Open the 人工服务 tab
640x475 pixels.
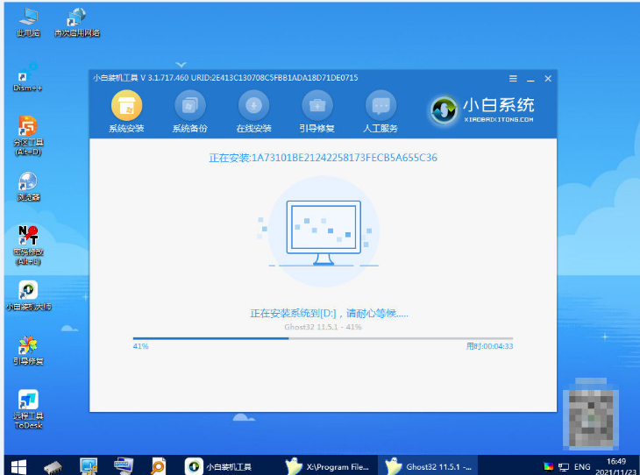380,111
